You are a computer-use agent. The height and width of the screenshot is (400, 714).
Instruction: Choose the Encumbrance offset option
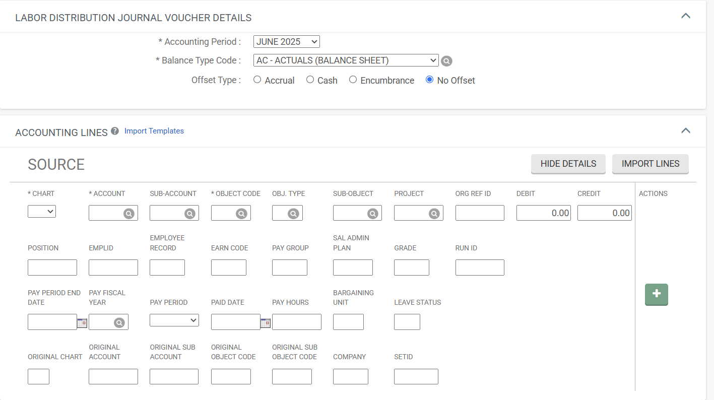(353, 80)
